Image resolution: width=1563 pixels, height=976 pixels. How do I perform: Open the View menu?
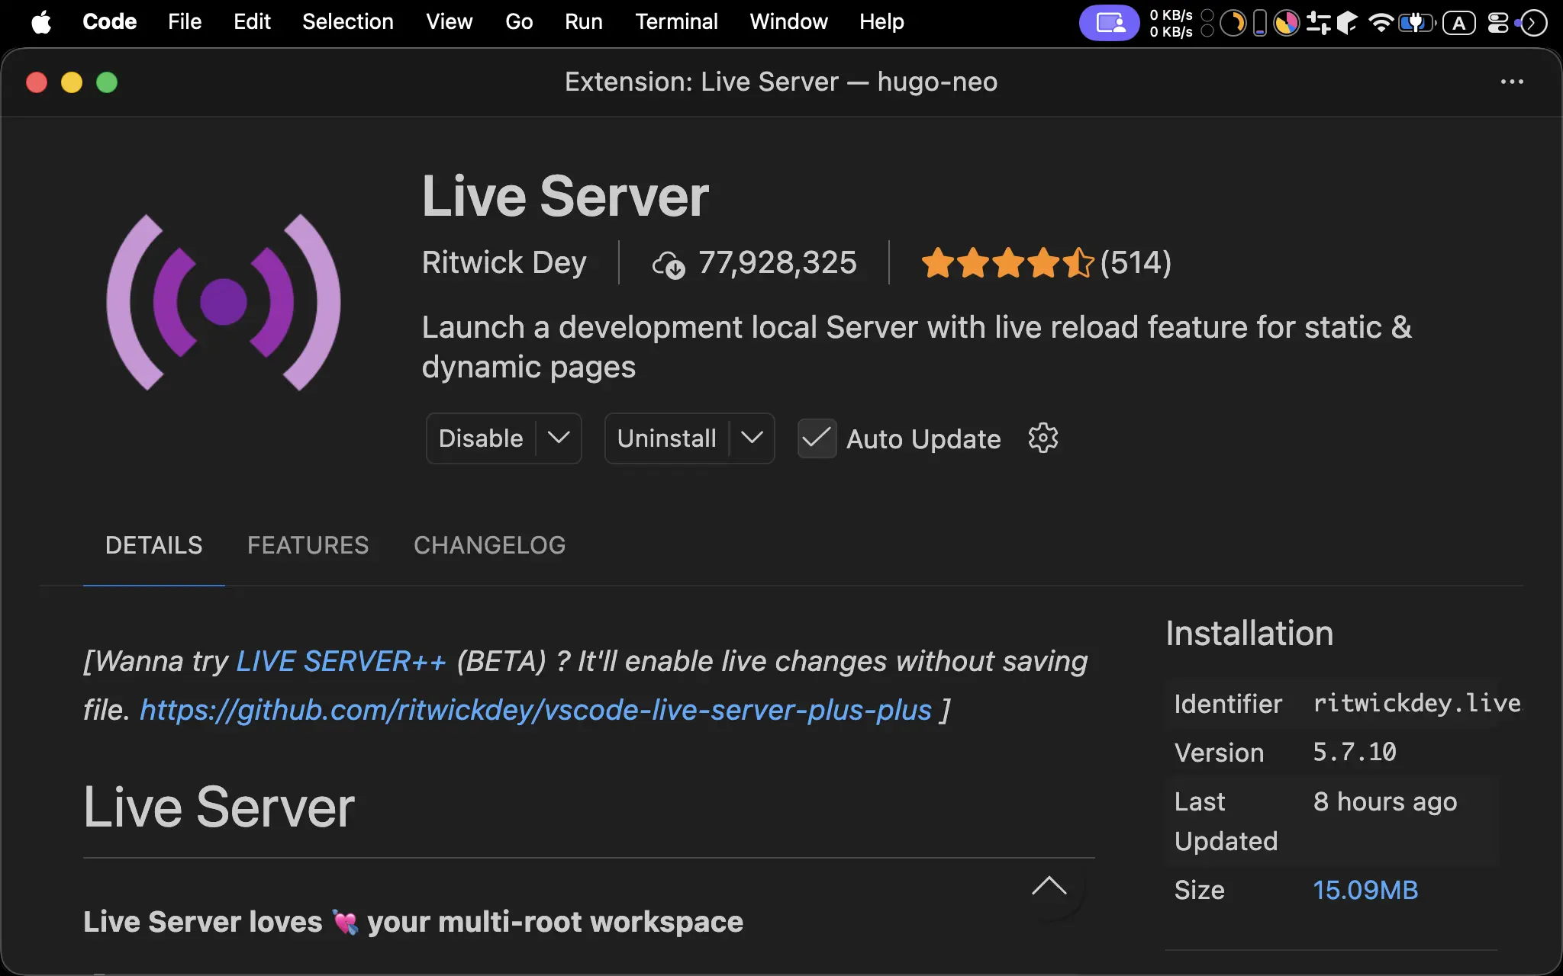(x=449, y=22)
